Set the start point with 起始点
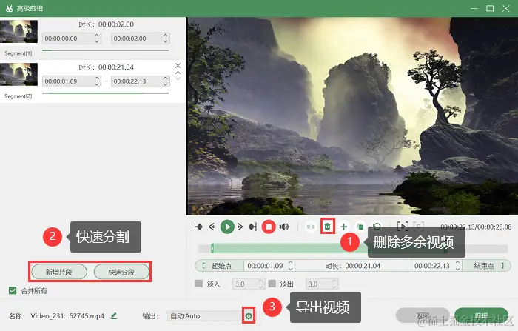 [x=219, y=266]
